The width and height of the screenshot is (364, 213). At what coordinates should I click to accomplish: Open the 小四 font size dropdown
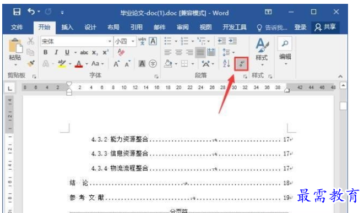[133, 41]
